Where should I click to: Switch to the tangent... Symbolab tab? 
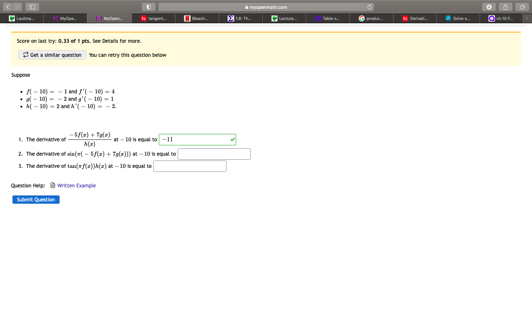pyautogui.click(x=153, y=18)
